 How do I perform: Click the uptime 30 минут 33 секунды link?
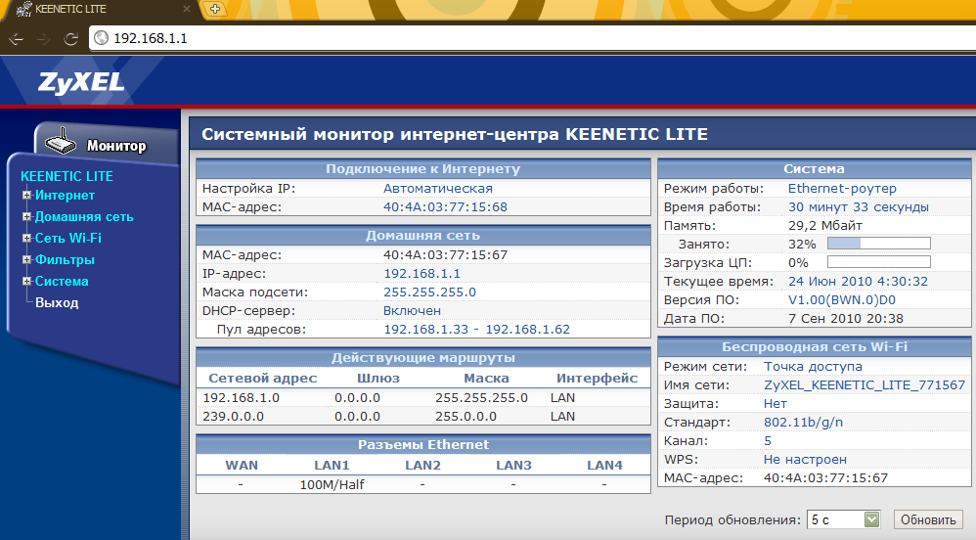click(x=859, y=206)
